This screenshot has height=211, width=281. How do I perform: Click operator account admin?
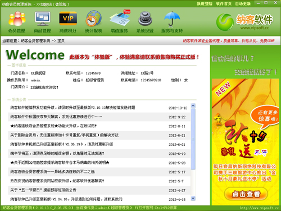coord(35,80)
